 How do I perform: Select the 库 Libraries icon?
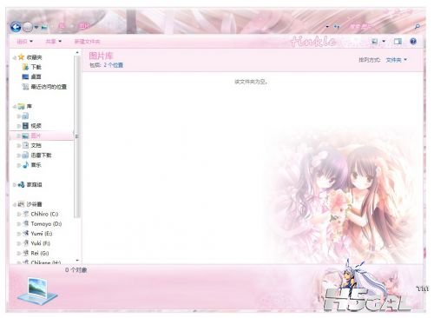pos(21,106)
